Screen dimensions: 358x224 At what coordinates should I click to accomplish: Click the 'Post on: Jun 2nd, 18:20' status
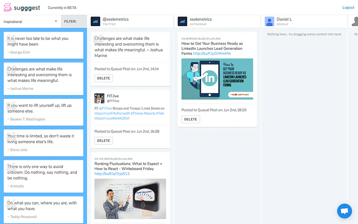pos(228,110)
